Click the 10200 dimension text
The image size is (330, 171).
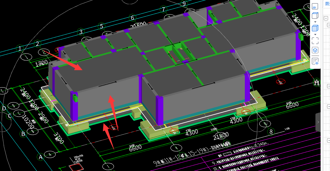tap(28, 122)
